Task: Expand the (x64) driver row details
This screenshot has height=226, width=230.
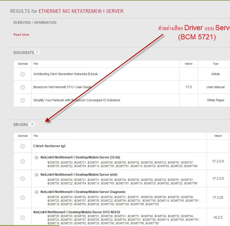Action: [36, 174]
